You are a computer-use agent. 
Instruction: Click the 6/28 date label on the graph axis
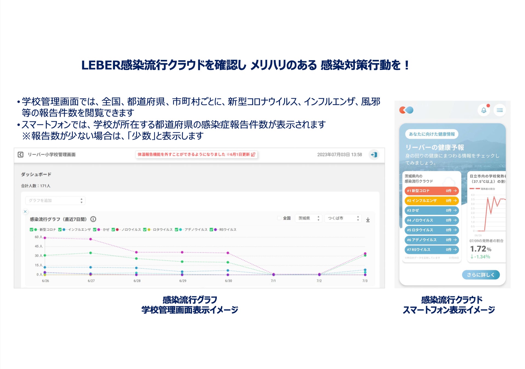coord(137,281)
